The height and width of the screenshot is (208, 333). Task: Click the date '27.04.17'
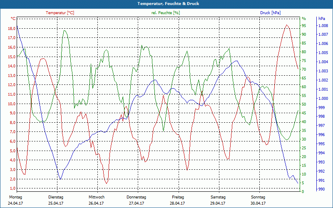tap(137, 203)
